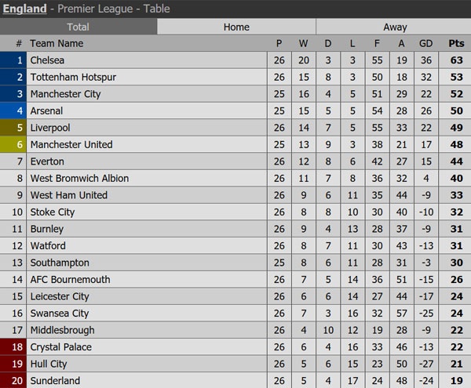Viewport: 471px width, 388px height.
Task: Click the Team Name column header
Action: click(x=57, y=44)
